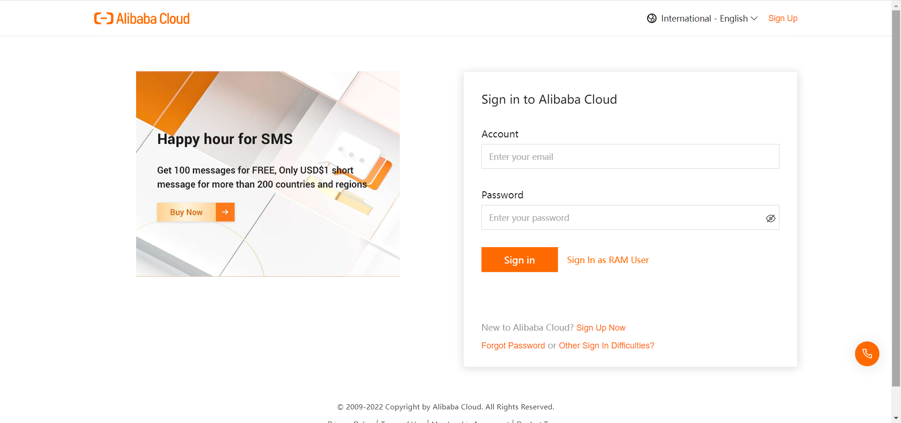Toggle password visibility with the eye icon
Screen dimensions: 901x423
(771, 218)
